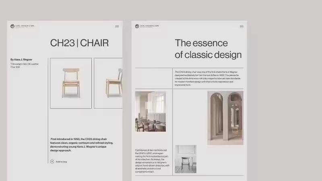Click Carl Hansen & Søn logo on left page
322x181 pixels.
pos(12,26)
